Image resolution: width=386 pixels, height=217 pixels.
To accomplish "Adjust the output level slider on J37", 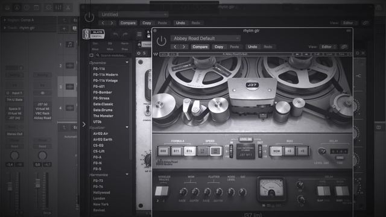I will point(260,151).
